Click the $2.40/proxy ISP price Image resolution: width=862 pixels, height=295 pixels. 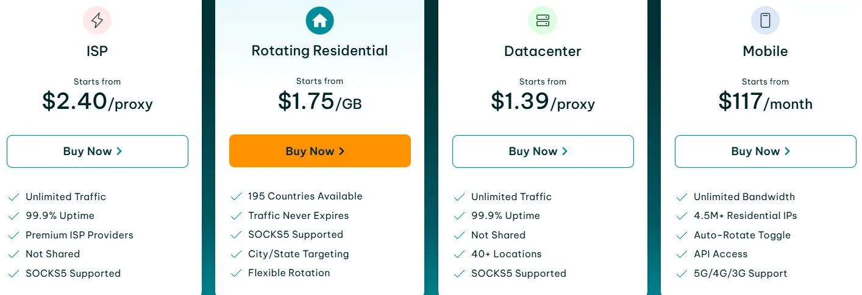coord(97,102)
